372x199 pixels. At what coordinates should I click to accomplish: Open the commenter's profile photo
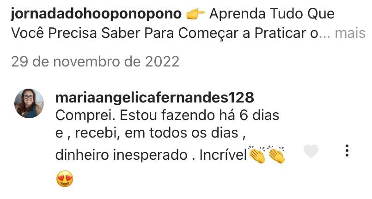click(x=29, y=103)
